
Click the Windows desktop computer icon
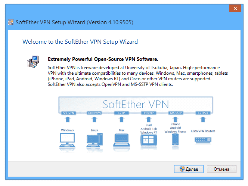[x=68, y=141]
